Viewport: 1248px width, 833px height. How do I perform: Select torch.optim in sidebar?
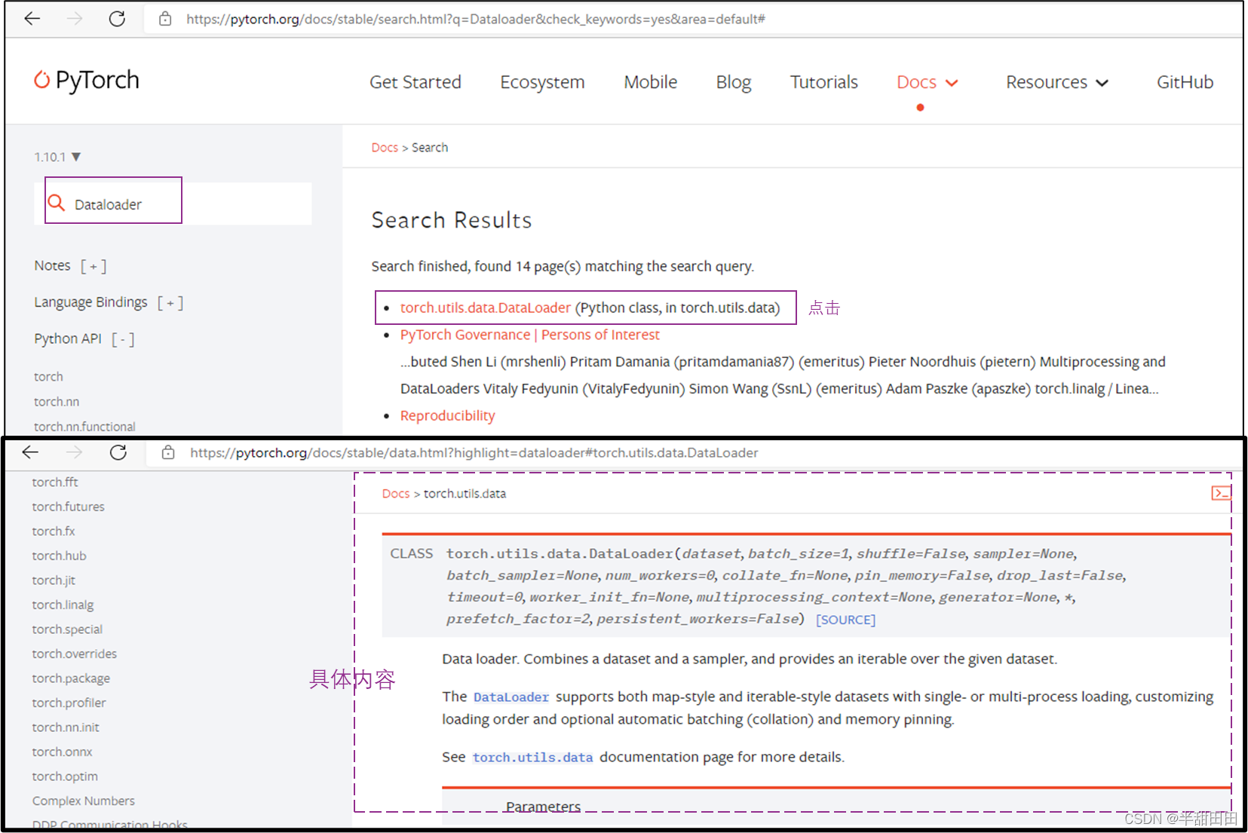point(65,776)
